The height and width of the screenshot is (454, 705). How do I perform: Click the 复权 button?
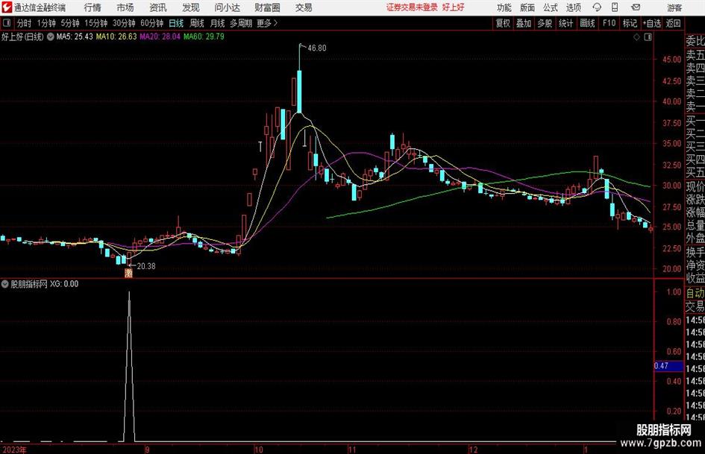(x=503, y=23)
